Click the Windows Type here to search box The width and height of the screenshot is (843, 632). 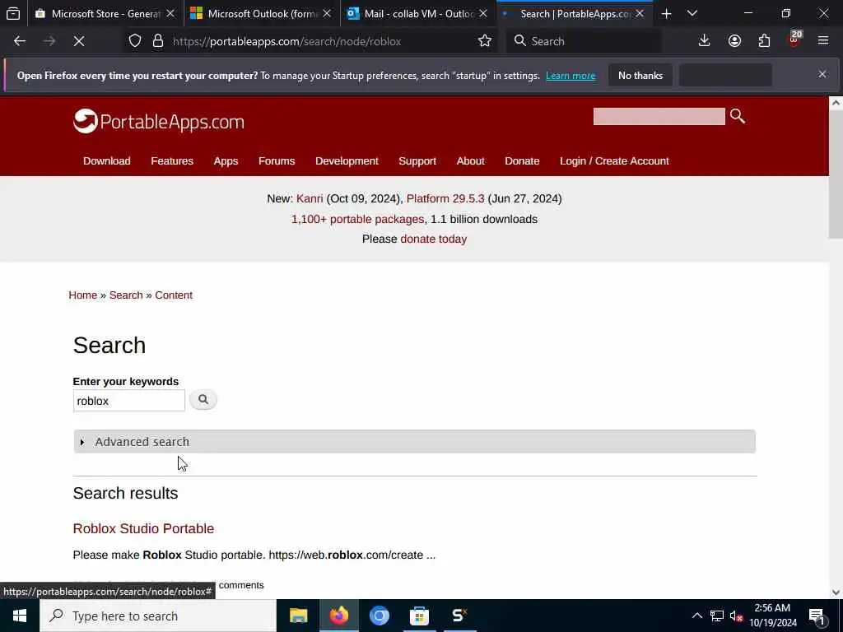(158, 616)
